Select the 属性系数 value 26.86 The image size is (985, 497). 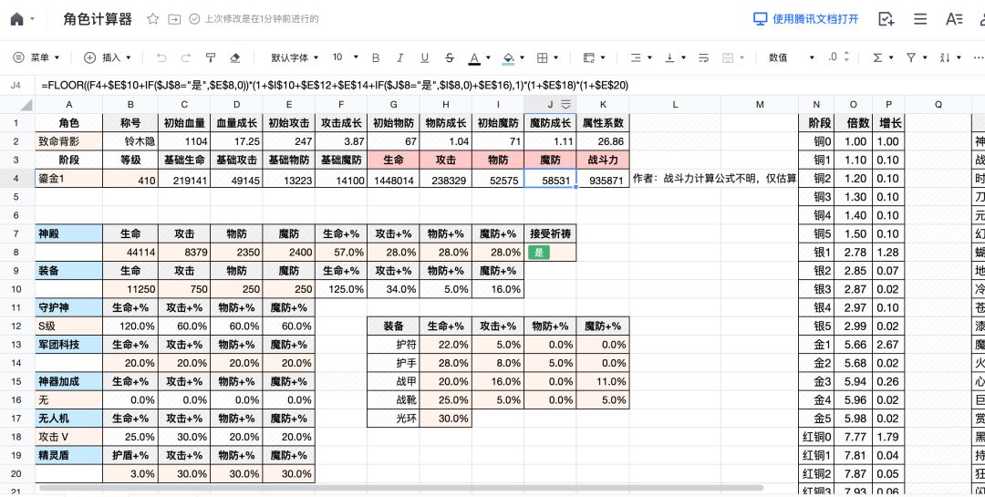pos(603,141)
